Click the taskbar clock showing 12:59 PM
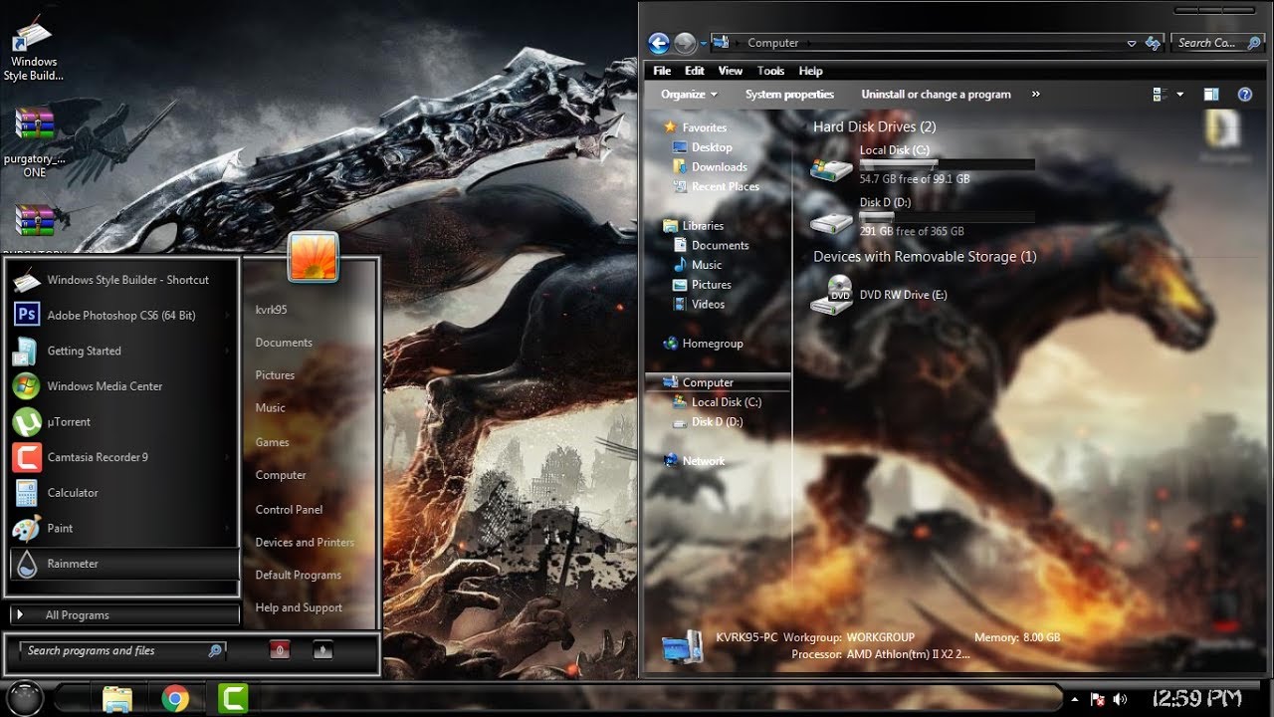 [1197, 699]
